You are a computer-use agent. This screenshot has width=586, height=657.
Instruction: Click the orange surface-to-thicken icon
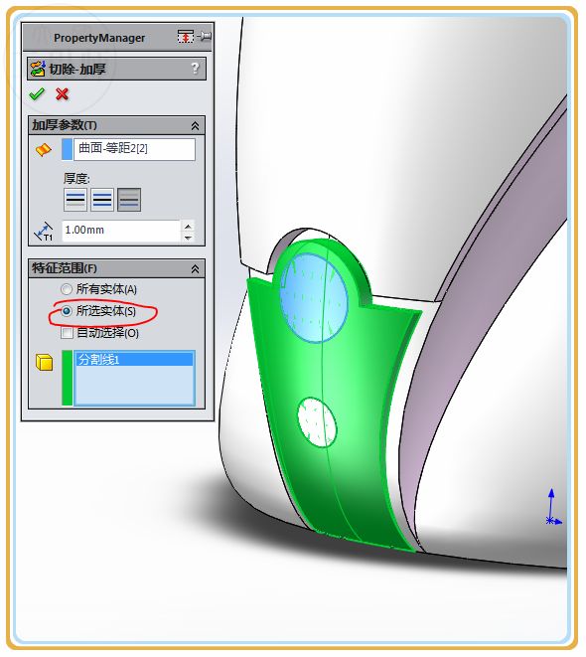click(x=44, y=149)
